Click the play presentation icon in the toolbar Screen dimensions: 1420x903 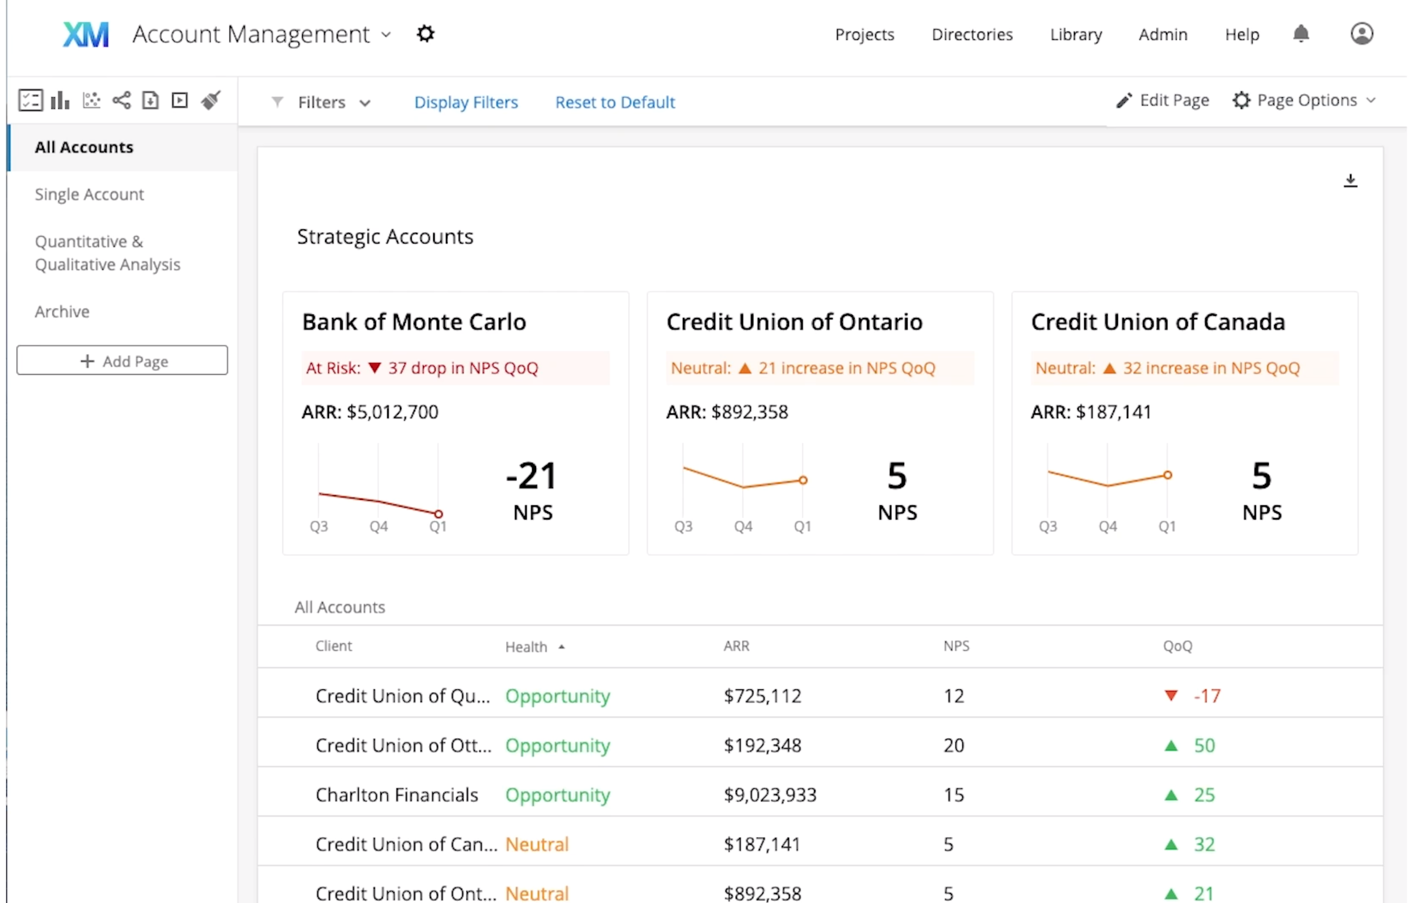tap(180, 101)
